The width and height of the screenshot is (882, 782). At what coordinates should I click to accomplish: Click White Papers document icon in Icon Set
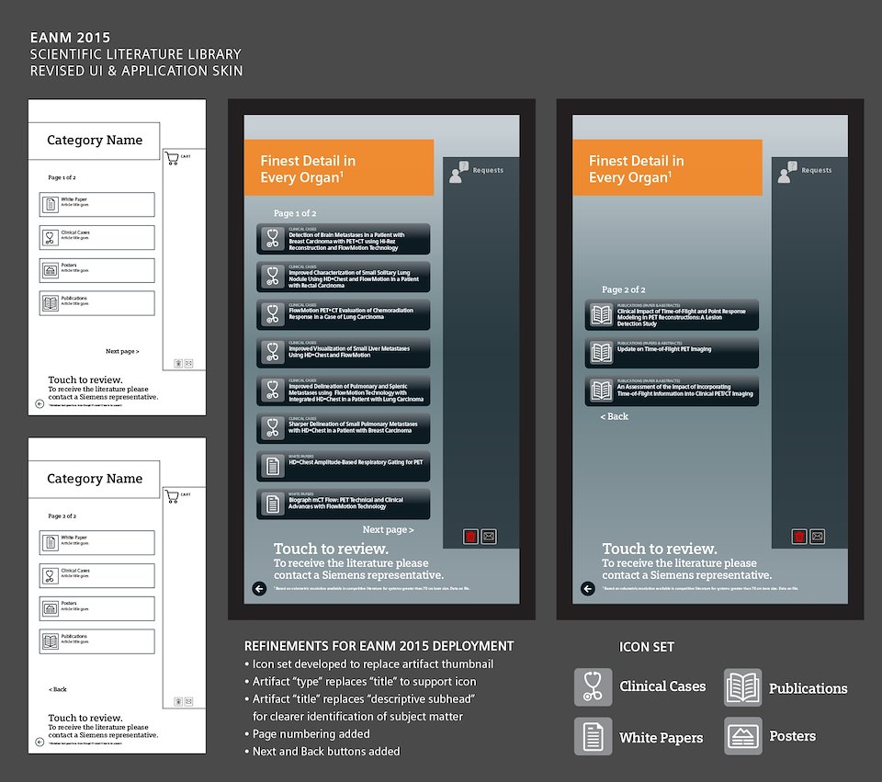pos(593,736)
